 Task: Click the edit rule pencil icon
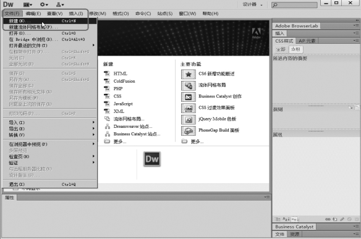pyautogui.click(x=342, y=219)
